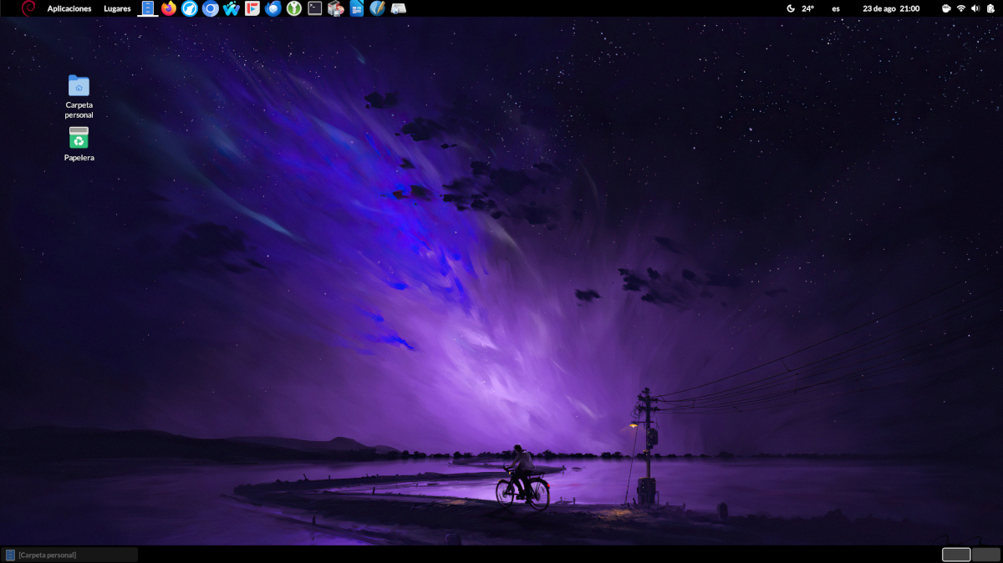Open the volume speaker indicator
The width and height of the screenshot is (1003, 563).
coord(975,8)
